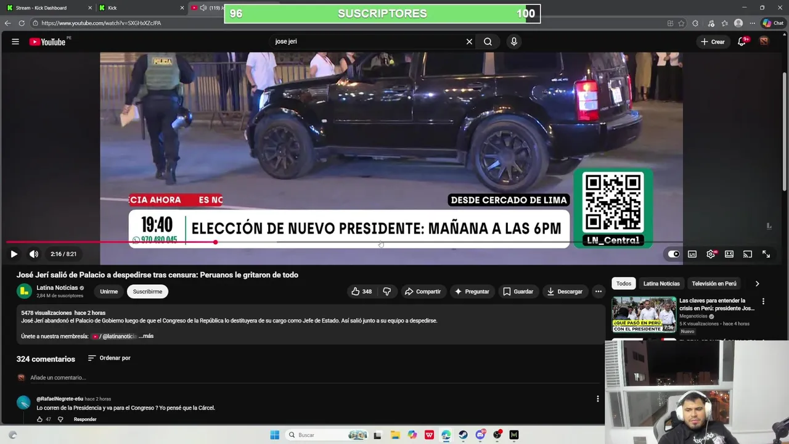Mute the video volume
Screen dimensions: 789x444
[x=34, y=254]
